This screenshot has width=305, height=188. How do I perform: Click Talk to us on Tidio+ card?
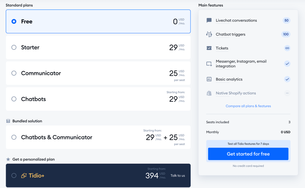(178, 176)
